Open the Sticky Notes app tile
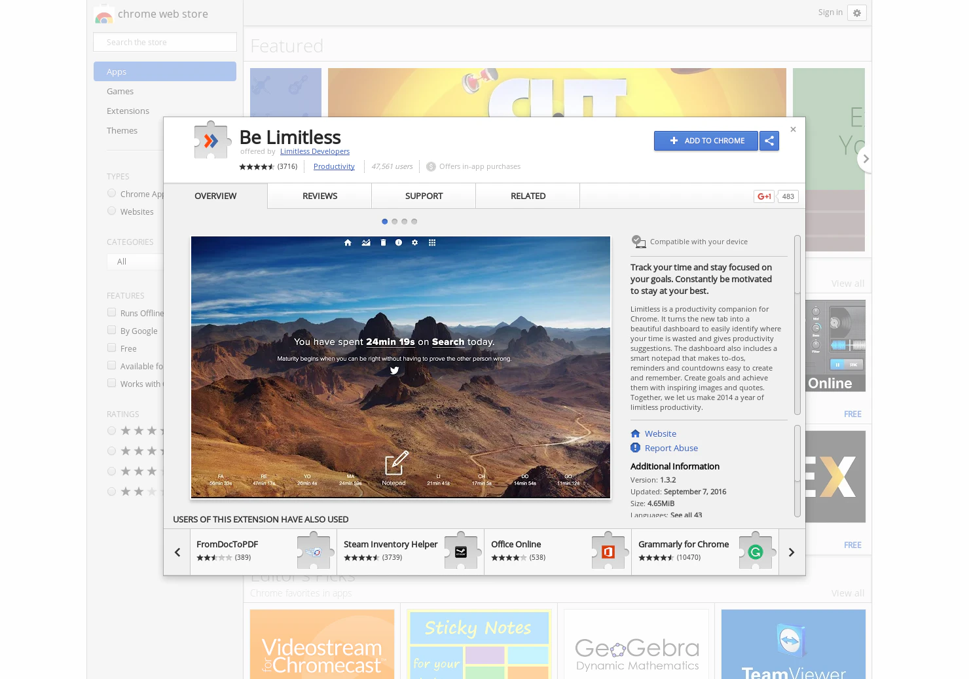Screen dimensions: 969x679 479,644
